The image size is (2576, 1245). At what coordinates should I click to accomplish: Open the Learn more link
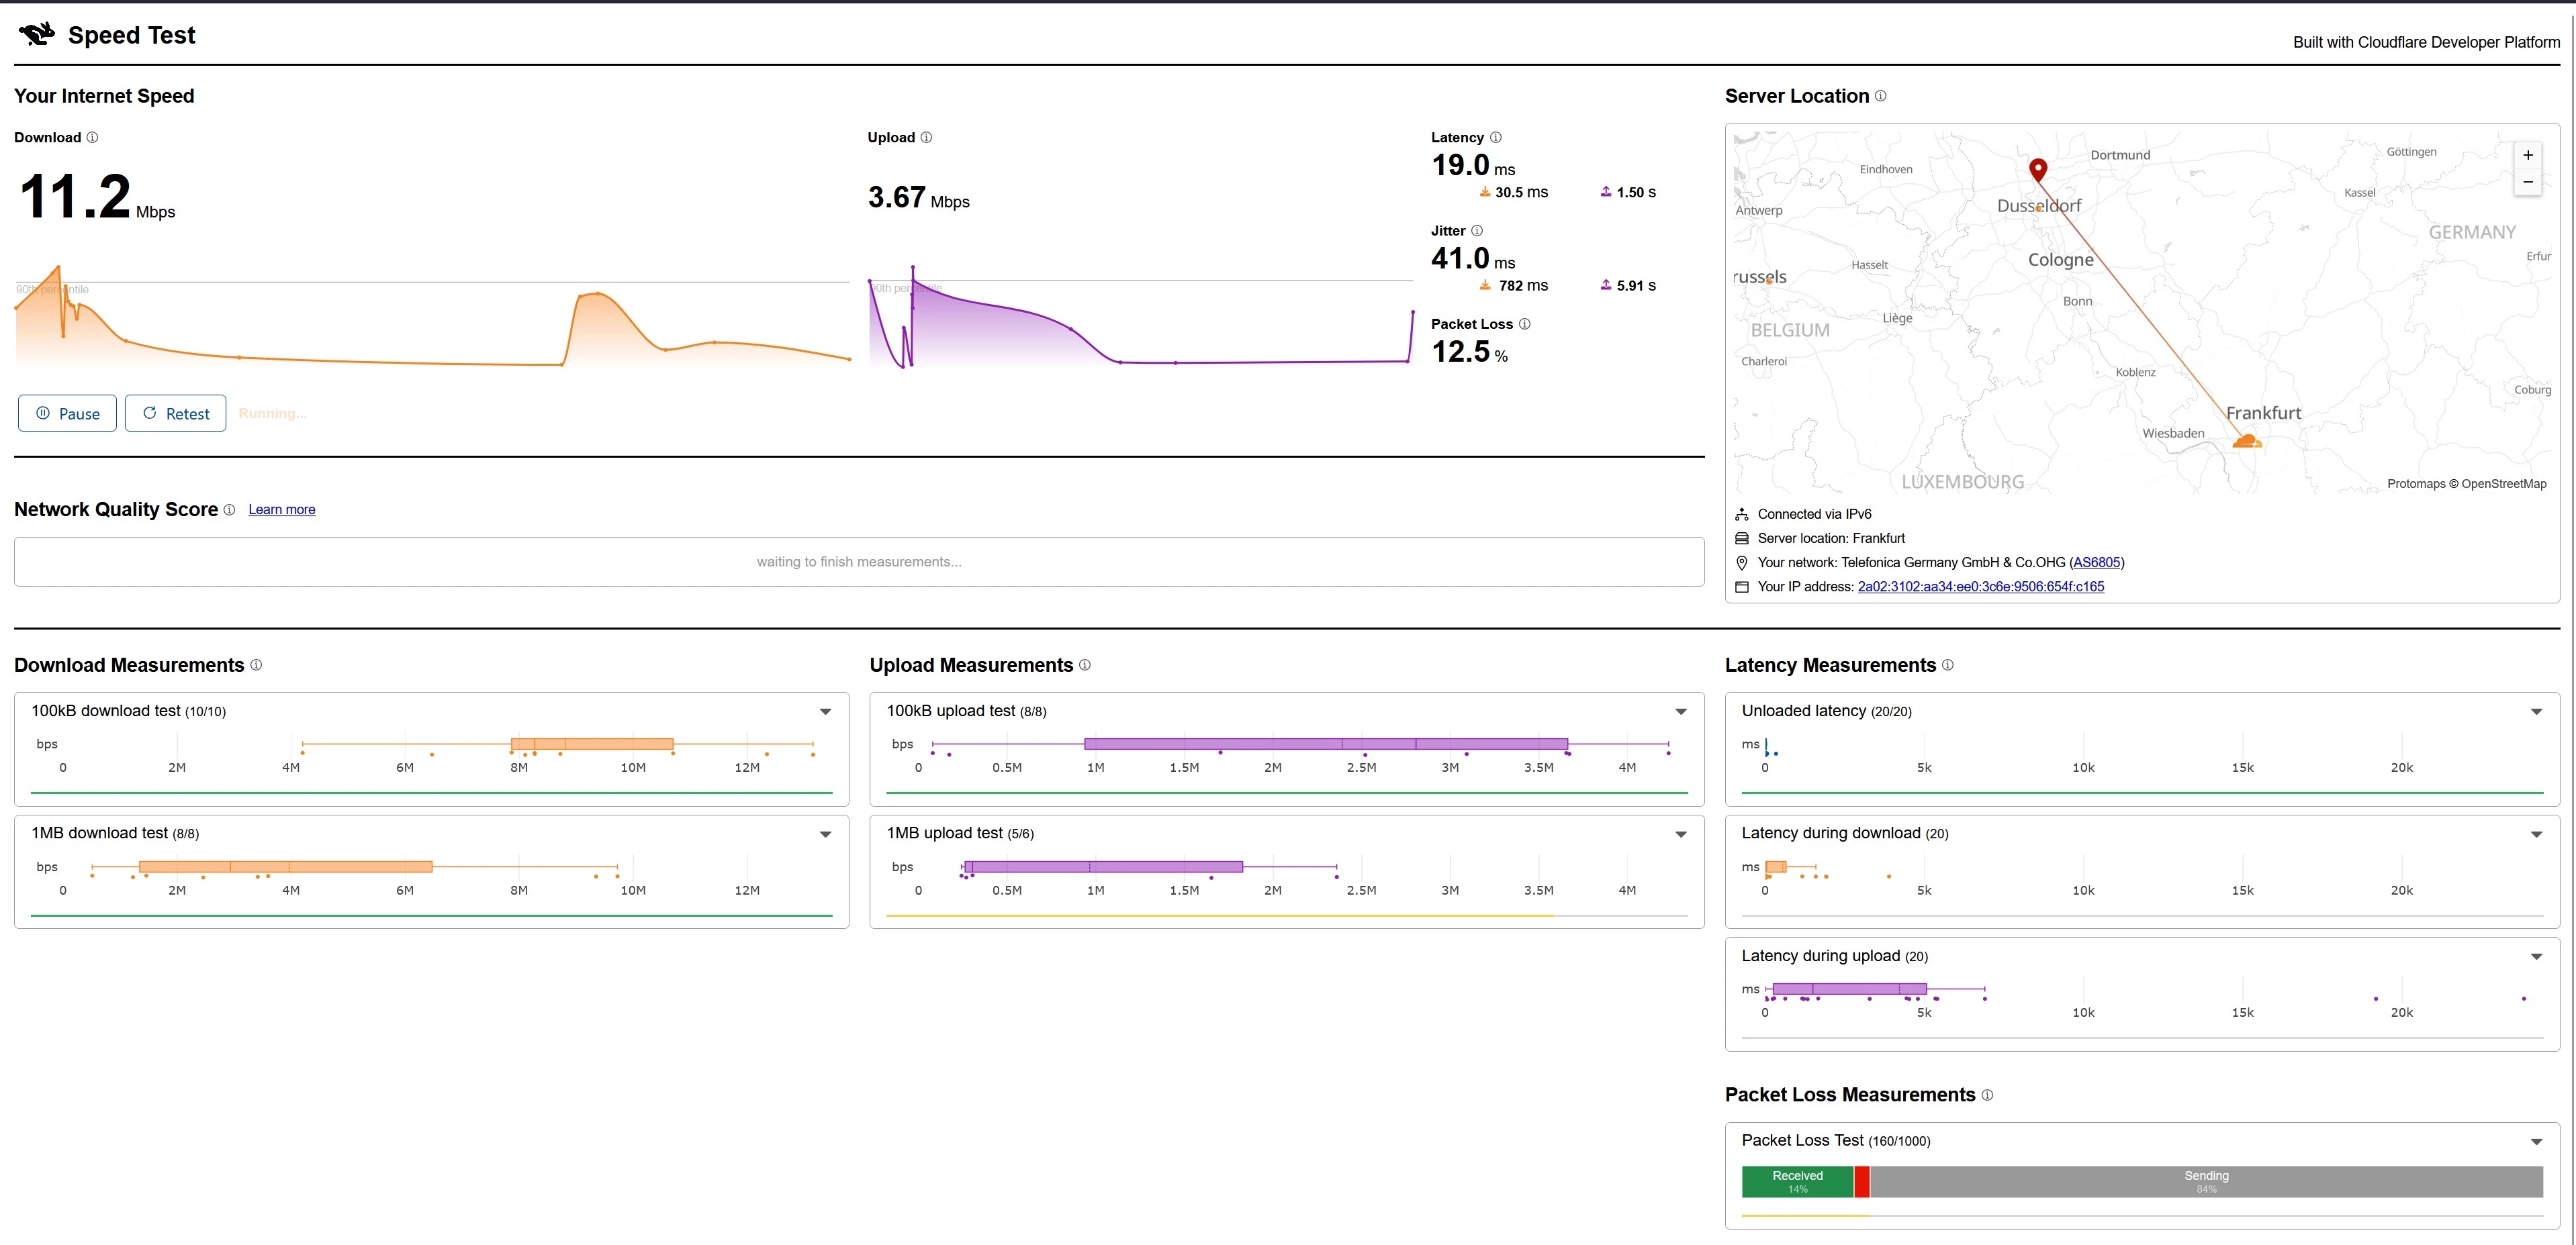(x=281, y=509)
